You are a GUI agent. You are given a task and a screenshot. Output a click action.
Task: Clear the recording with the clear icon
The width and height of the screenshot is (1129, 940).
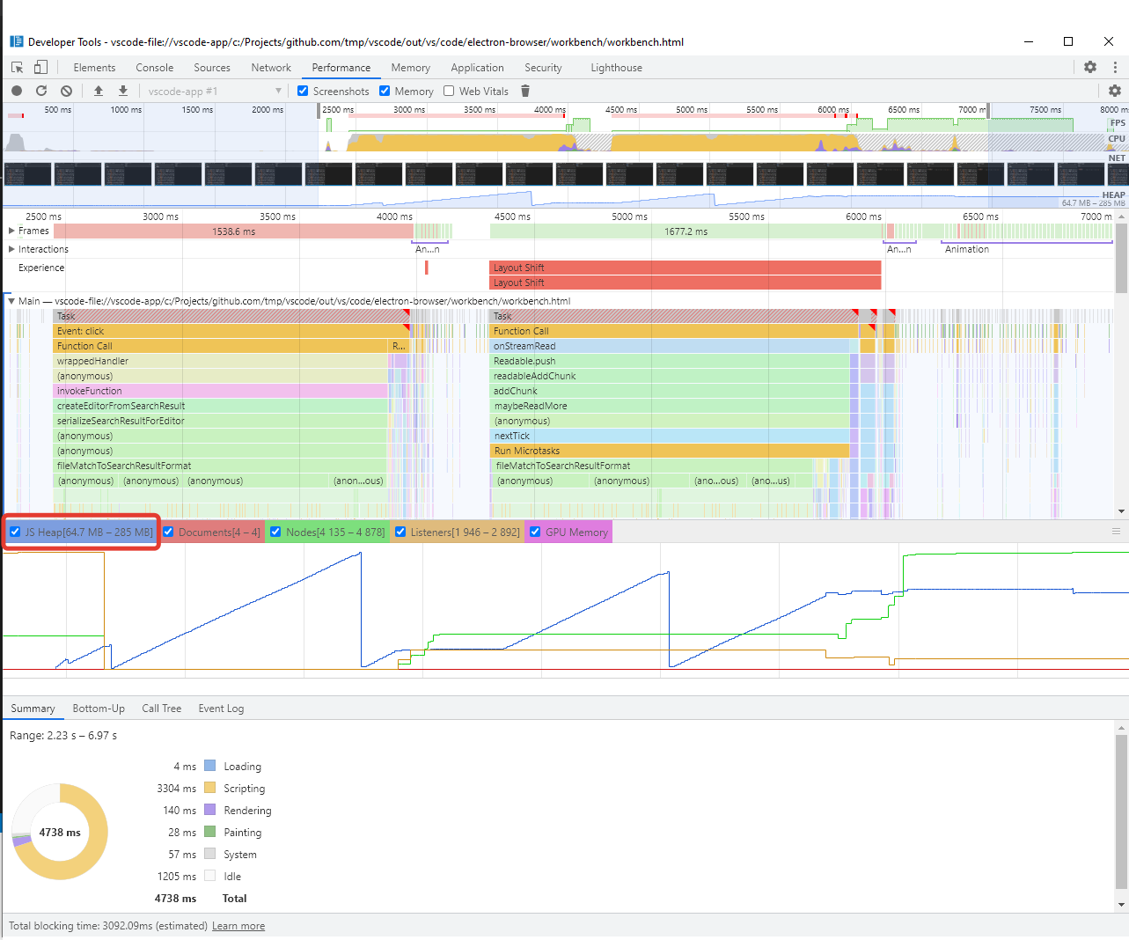coord(67,91)
